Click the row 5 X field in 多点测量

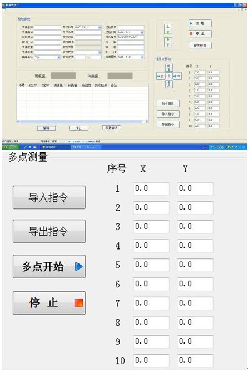pyautogui.click(x=151, y=265)
